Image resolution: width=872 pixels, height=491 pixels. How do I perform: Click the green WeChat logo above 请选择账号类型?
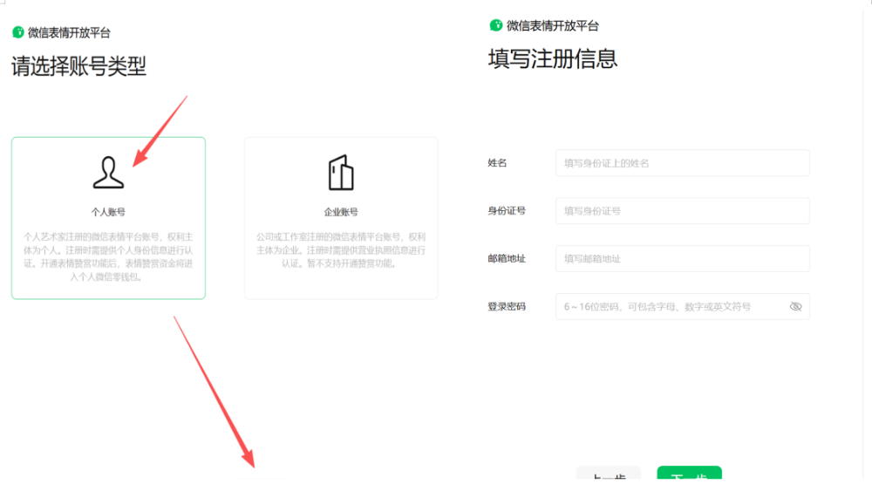(17, 33)
